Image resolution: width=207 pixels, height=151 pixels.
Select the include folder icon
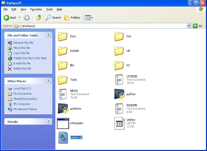coord(63,51)
